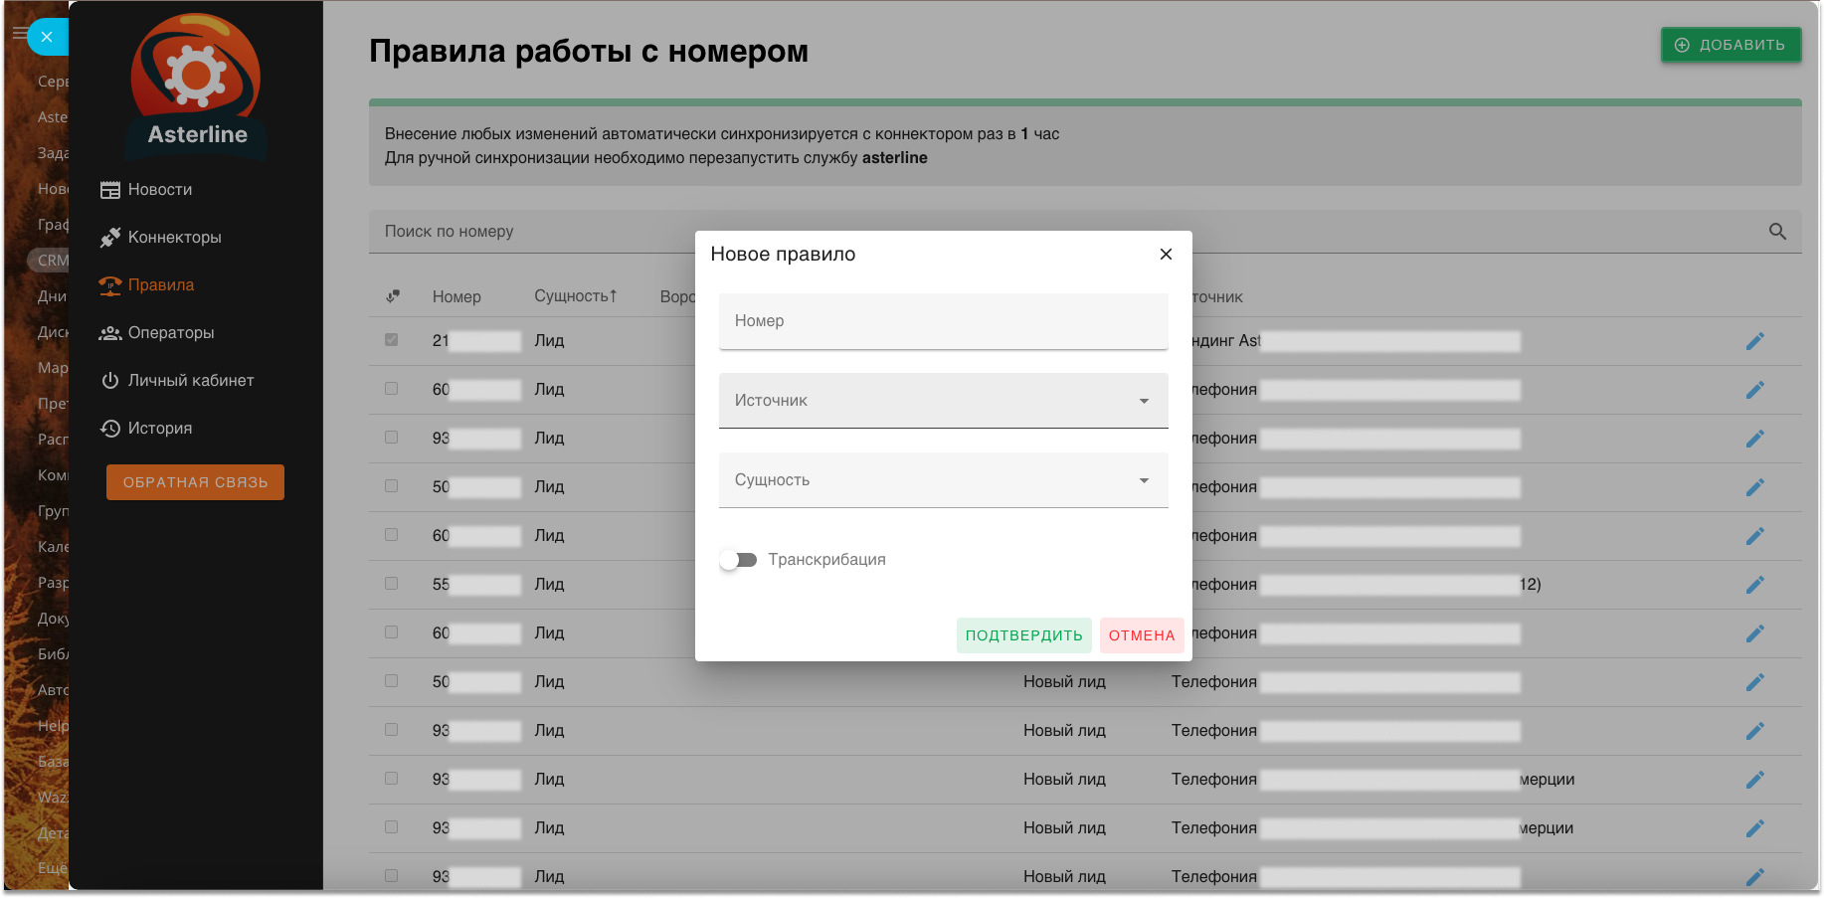
Task: Click the connector icon in the table header
Action: (x=393, y=296)
